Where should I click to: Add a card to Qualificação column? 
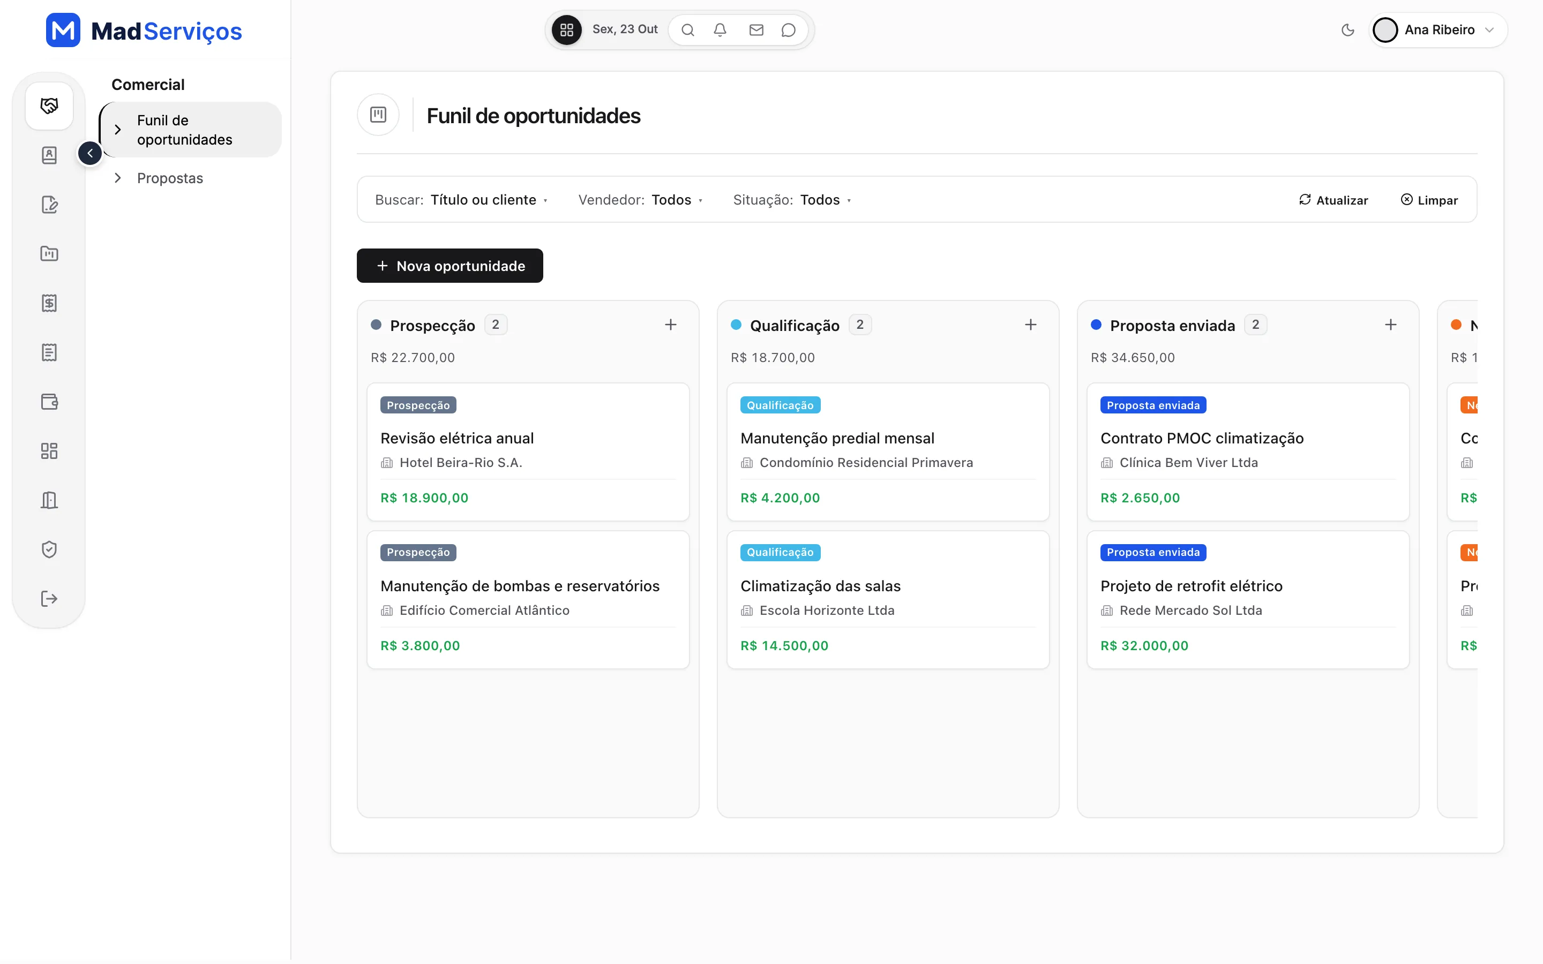pos(1031,325)
